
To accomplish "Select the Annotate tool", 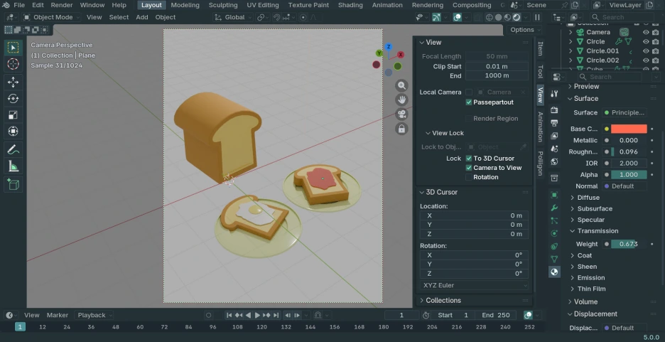I will (13, 150).
